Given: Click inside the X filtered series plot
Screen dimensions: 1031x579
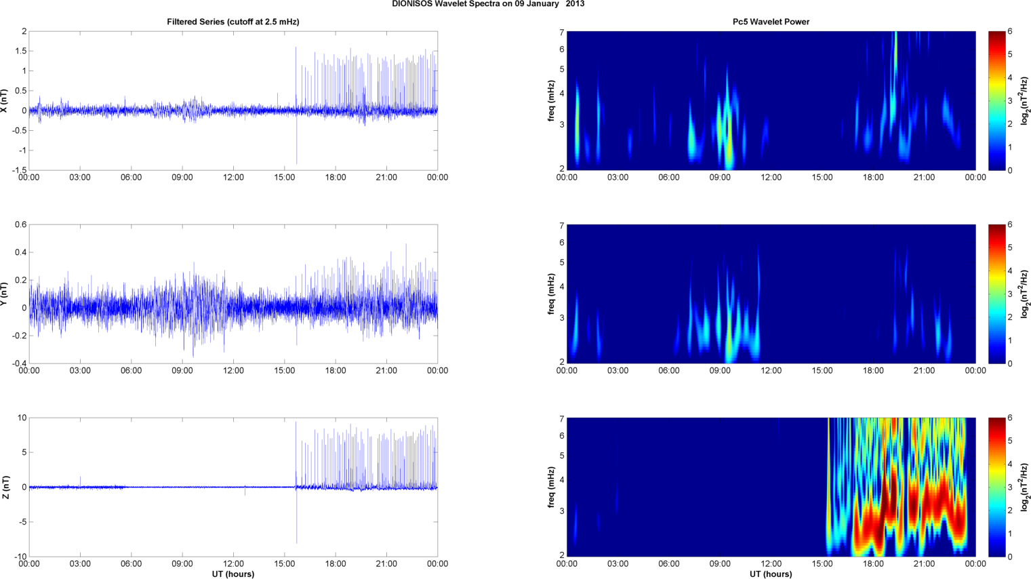Looking at the screenshot, I should [x=233, y=100].
